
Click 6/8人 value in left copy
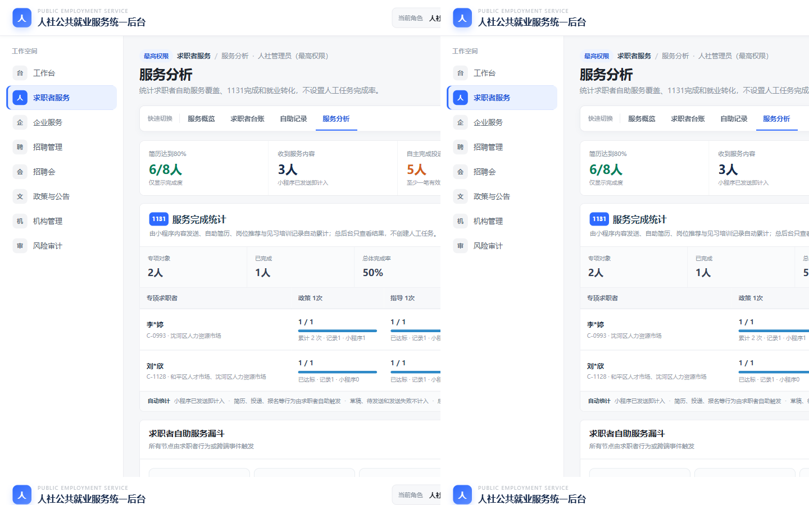click(x=165, y=169)
